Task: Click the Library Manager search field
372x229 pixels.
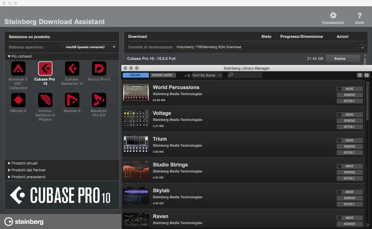Action: pos(245,75)
